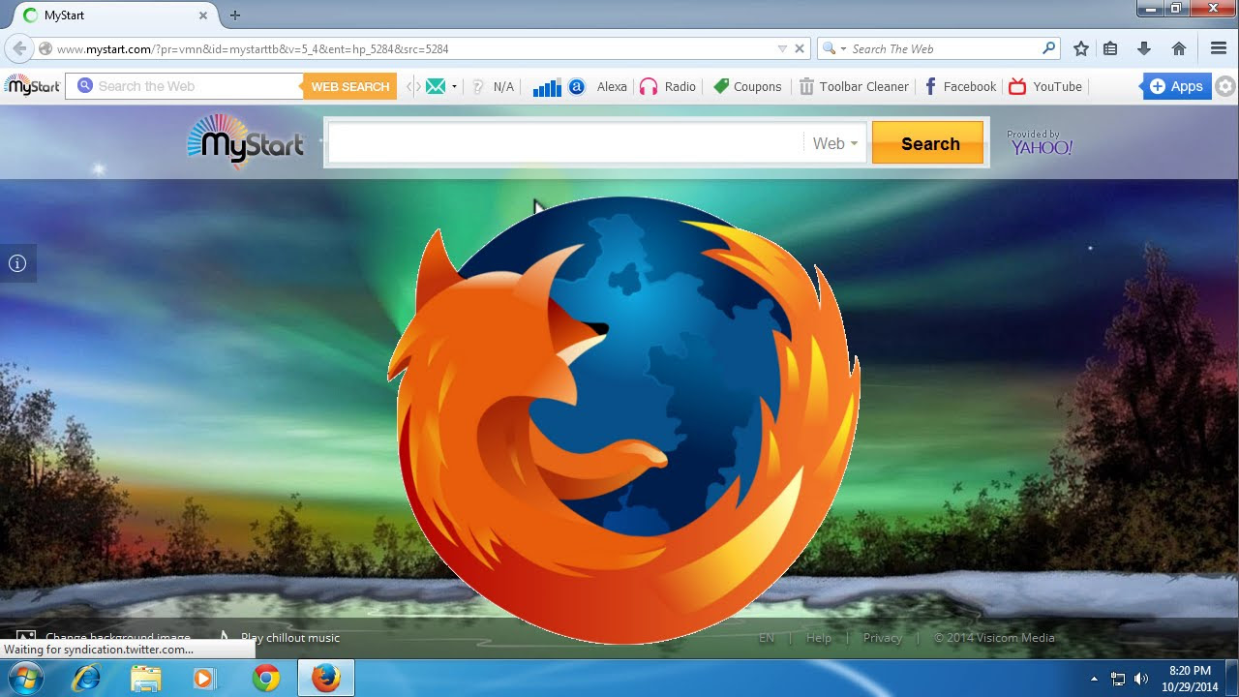This screenshot has width=1239, height=697.
Task: Open the EN language link
Action: click(x=767, y=638)
